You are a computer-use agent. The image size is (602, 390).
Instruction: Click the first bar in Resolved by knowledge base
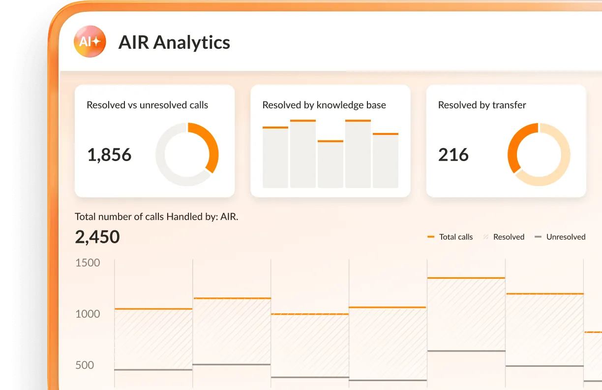tap(275, 158)
